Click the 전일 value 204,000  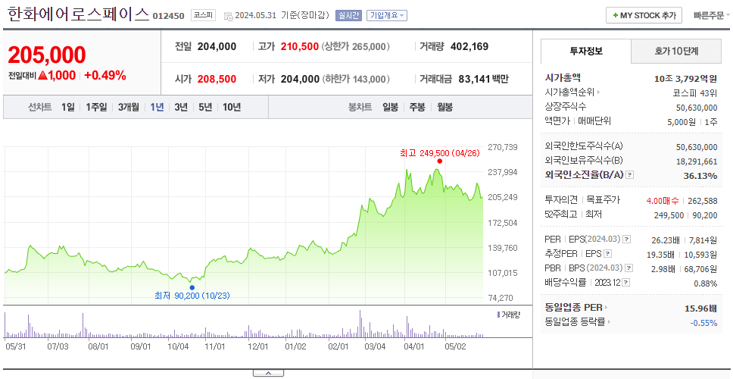(x=217, y=46)
